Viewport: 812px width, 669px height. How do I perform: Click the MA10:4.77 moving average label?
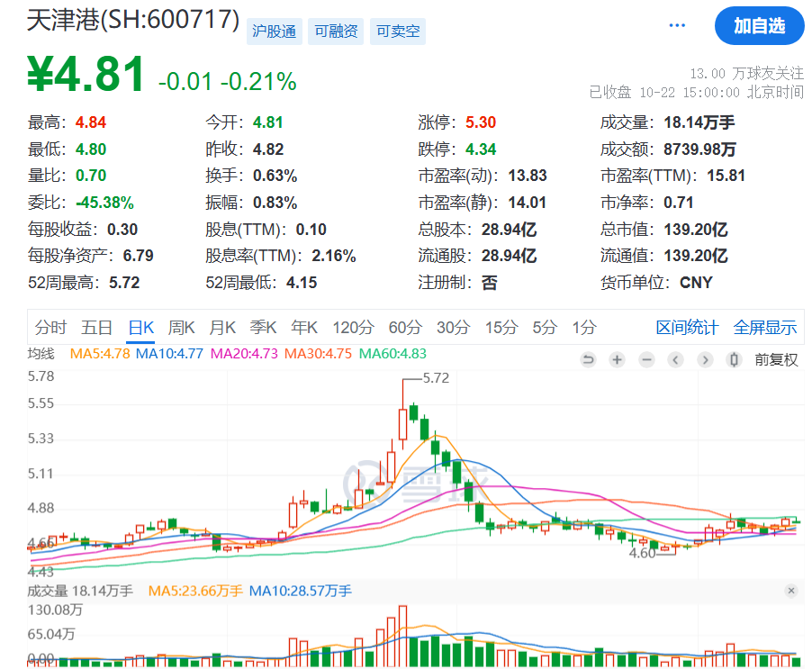click(x=169, y=354)
